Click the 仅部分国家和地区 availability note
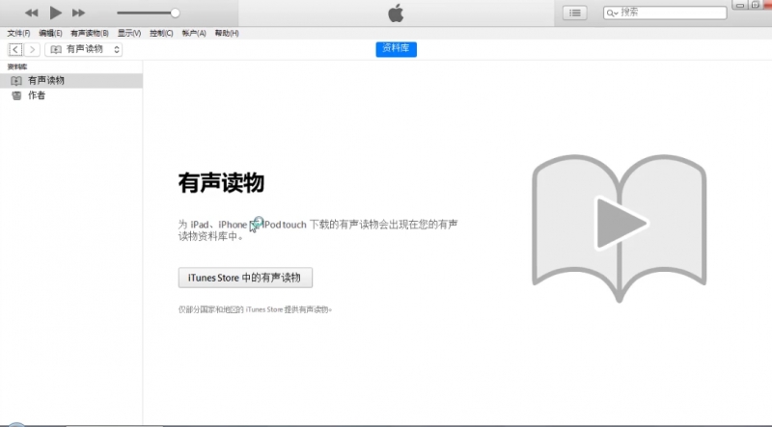 [255, 309]
